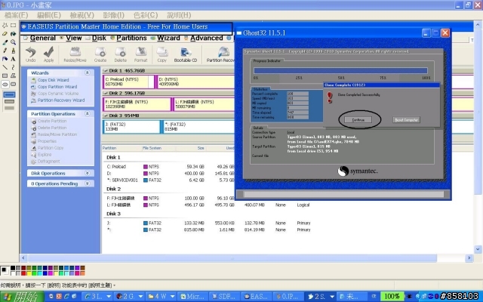Click the Disk 2 header collapse arrow
The image size is (483, 302).
tap(106, 93)
